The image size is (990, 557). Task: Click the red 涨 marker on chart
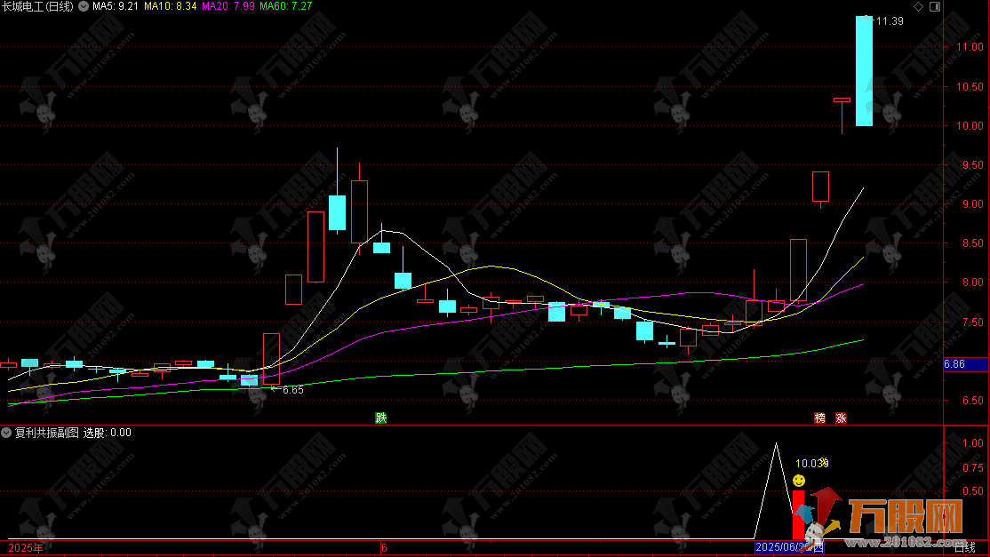point(841,418)
